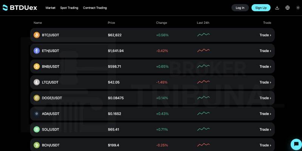Screen dimensions: 302x151
Task: Click the BNB coin icon
Action: (37, 66)
